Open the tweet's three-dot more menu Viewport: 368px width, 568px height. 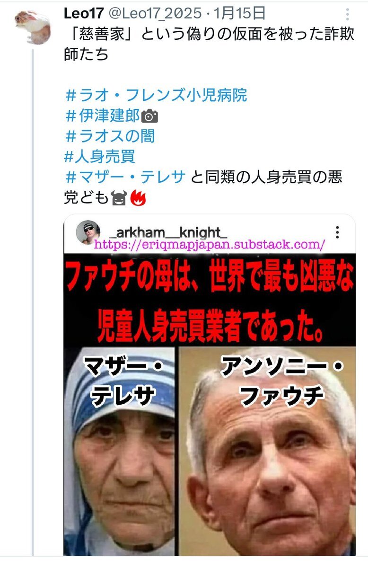pyautogui.click(x=348, y=14)
